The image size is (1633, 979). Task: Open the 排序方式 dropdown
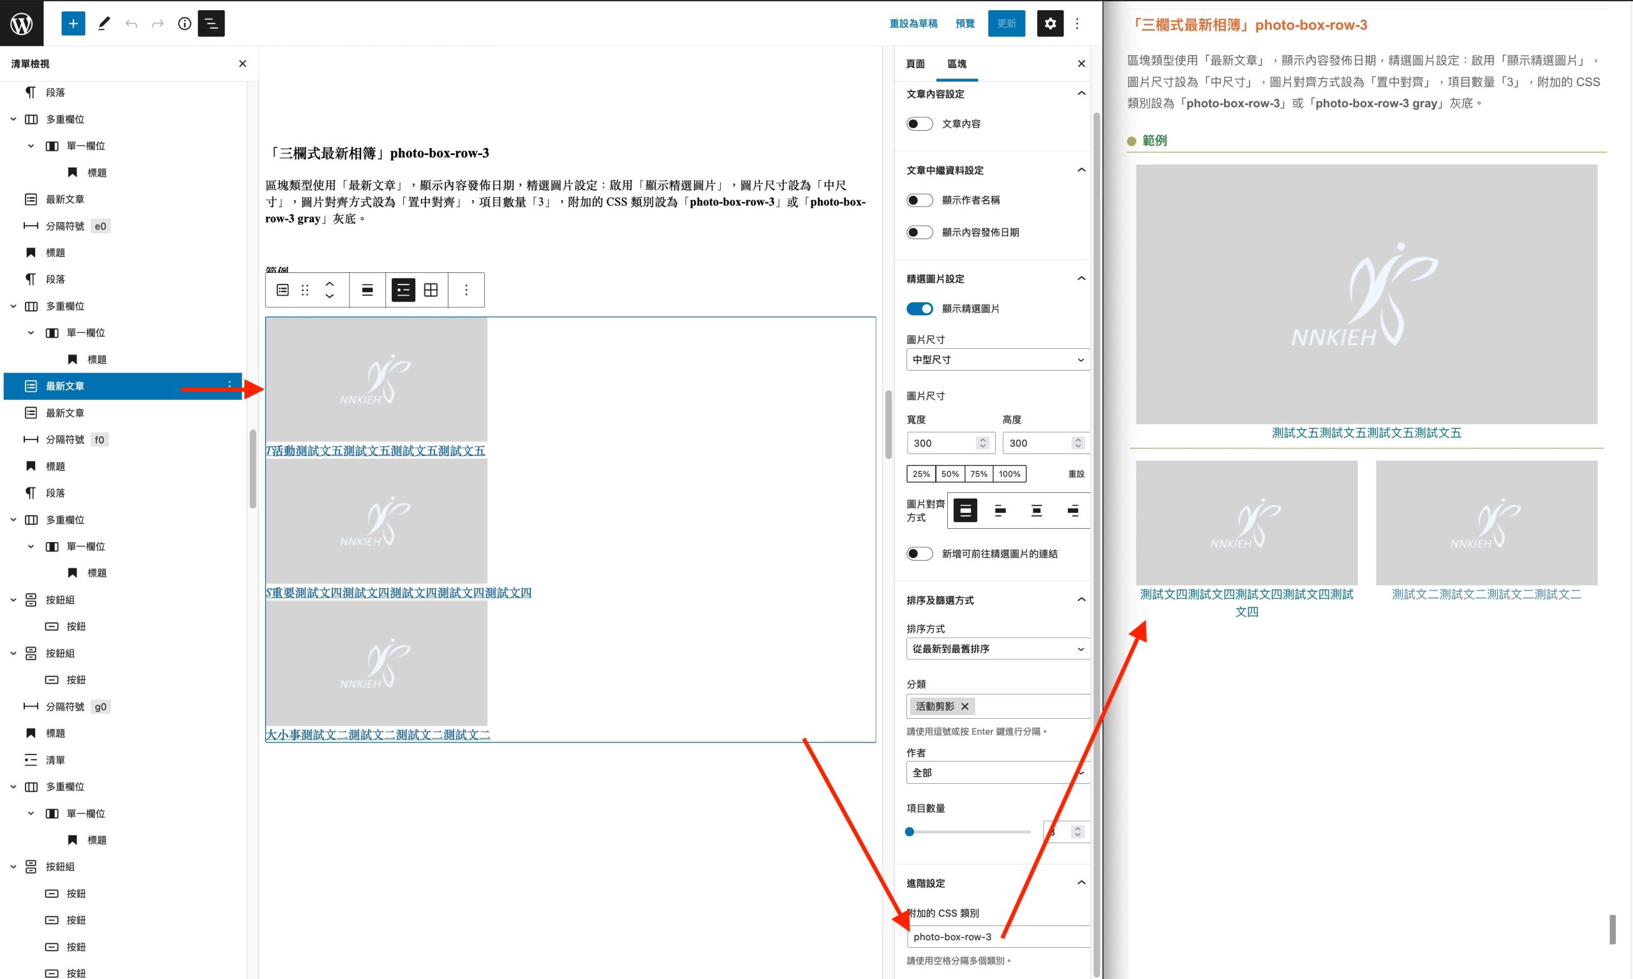[x=998, y=649]
